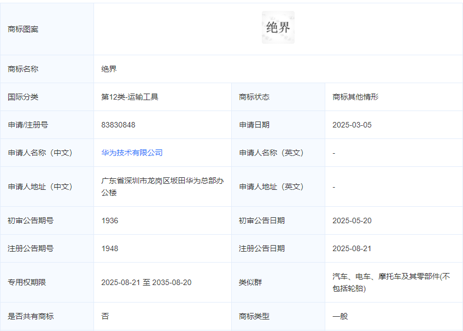Select the application date 2025-03-05
Screen dimensions: 463x331
click(x=352, y=125)
